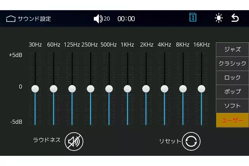Switch to the ソフト (Soft) preset

click(x=232, y=106)
